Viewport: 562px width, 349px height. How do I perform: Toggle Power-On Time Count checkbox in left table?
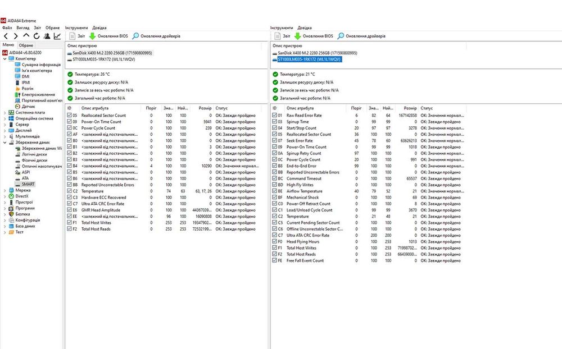coord(70,122)
